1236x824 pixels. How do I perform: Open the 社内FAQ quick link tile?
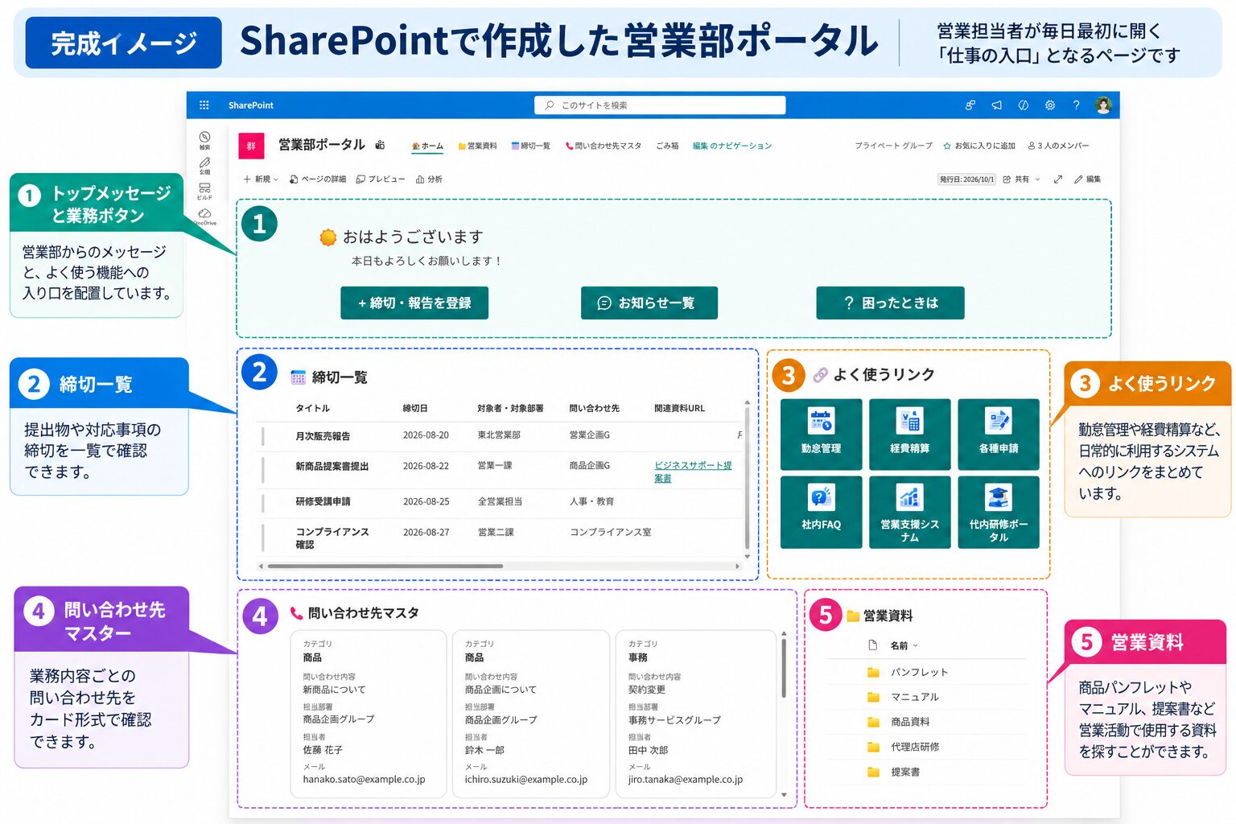point(821,512)
